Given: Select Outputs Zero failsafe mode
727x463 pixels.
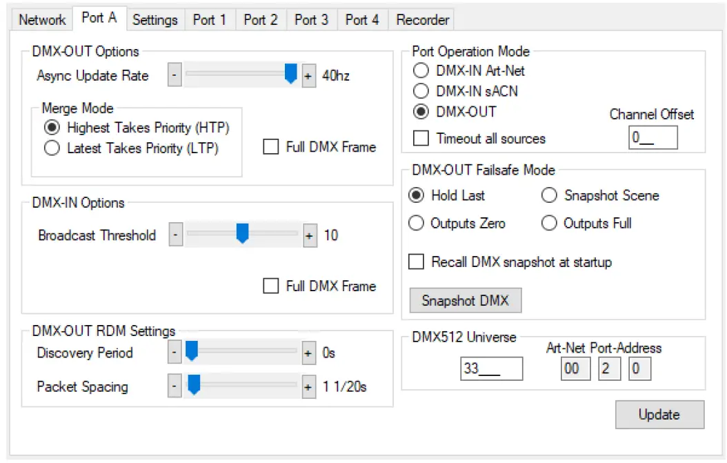Looking at the screenshot, I should 416,223.
